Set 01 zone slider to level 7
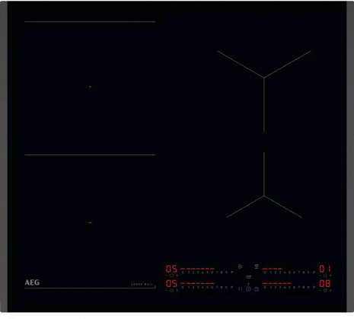 coord(299,273)
